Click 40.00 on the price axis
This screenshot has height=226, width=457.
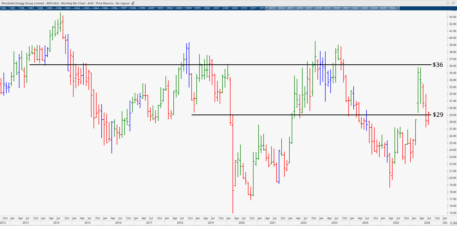point(453,38)
